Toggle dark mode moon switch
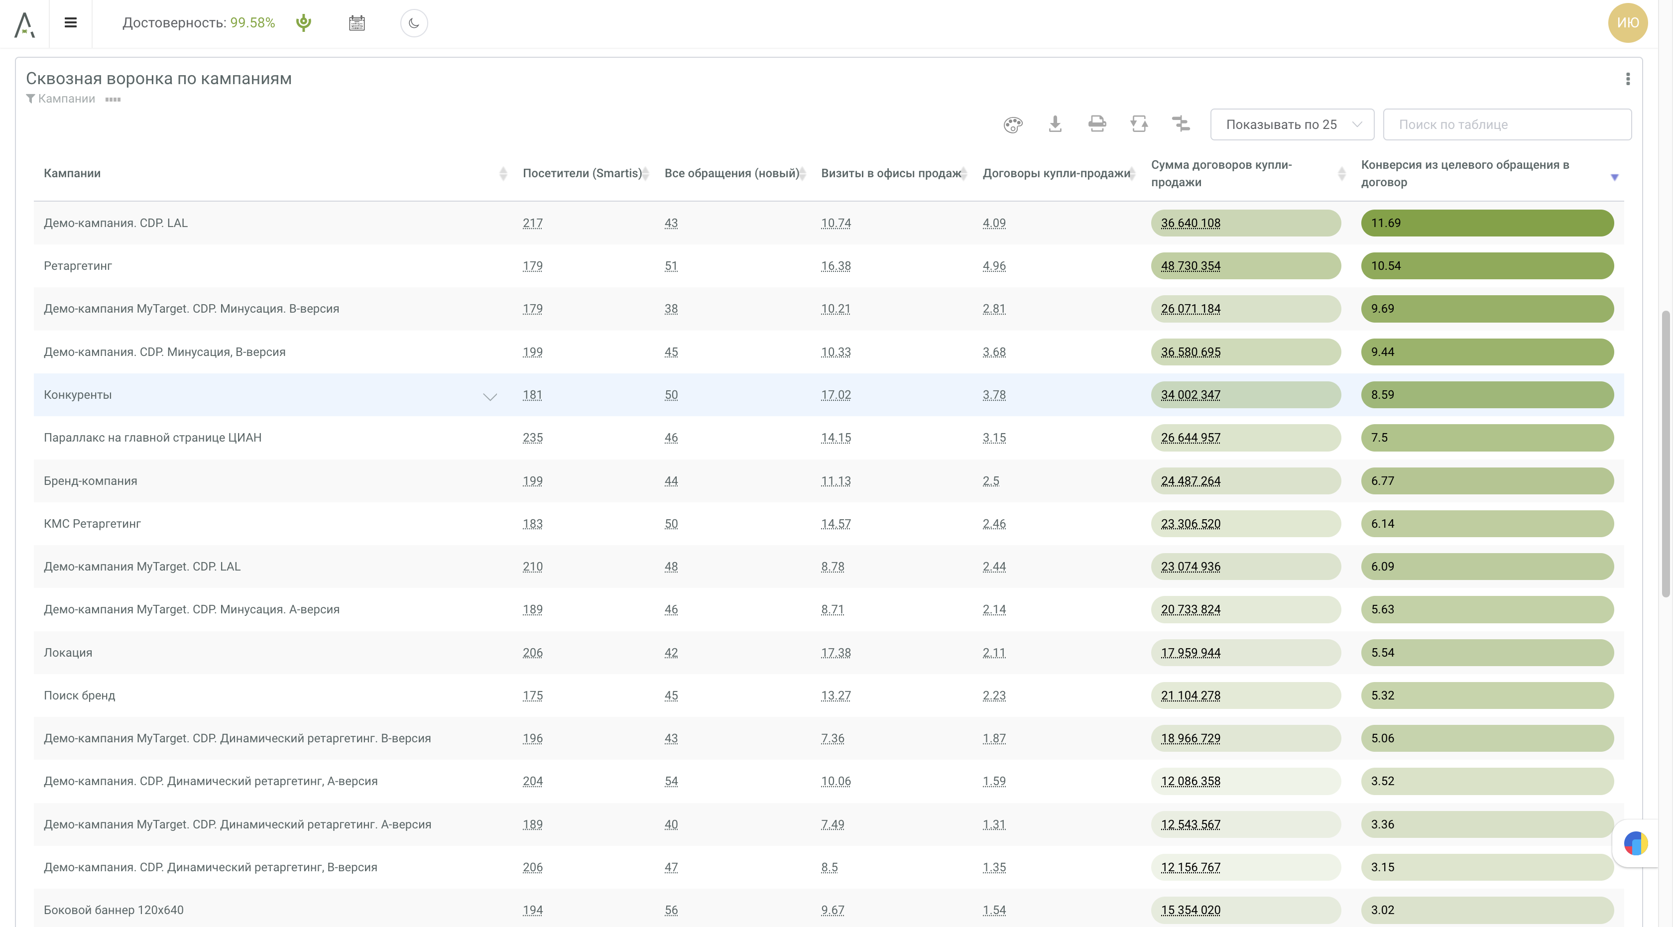Image resolution: width=1673 pixels, height=927 pixels. (414, 23)
